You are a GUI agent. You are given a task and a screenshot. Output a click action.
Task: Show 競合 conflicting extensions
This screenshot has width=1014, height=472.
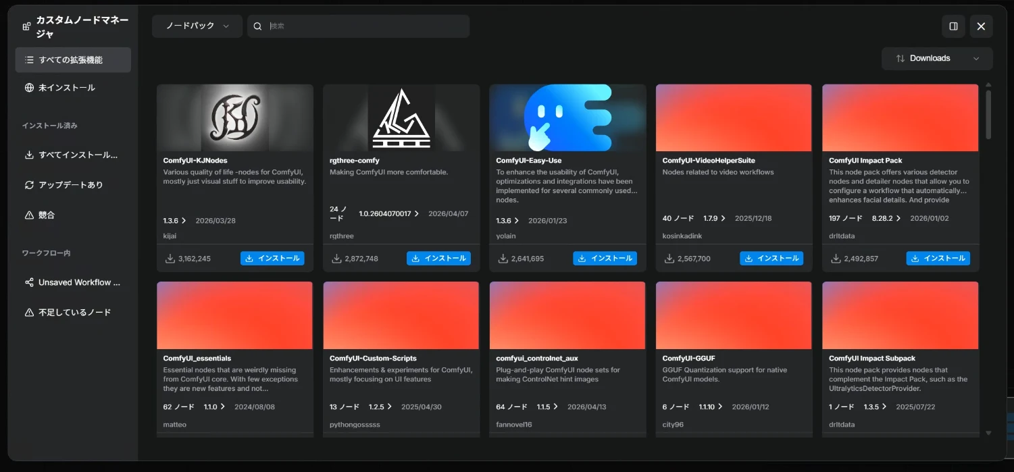tap(73, 215)
